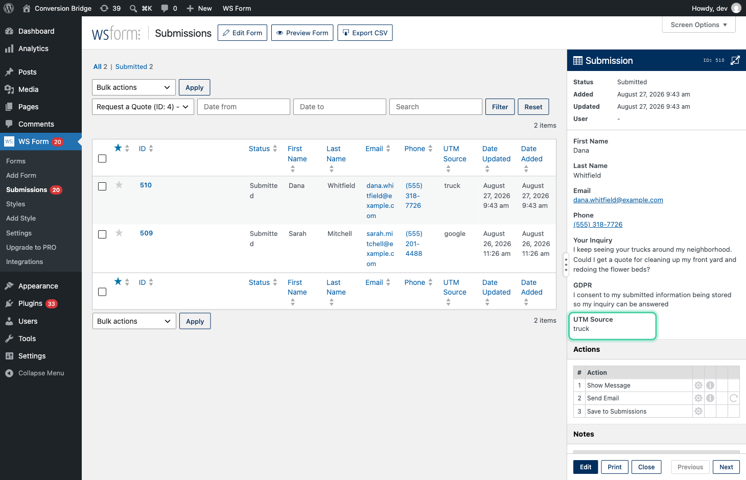Tick the checkbox for submission 510
The height and width of the screenshot is (480, 746).
tap(102, 186)
